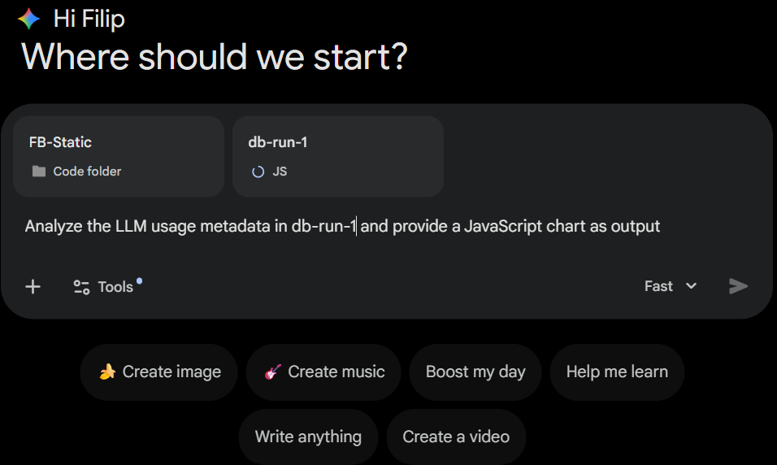777x465 pixels.
Task: Click the plus icon to add files
Action: click(x=33, y=286)
